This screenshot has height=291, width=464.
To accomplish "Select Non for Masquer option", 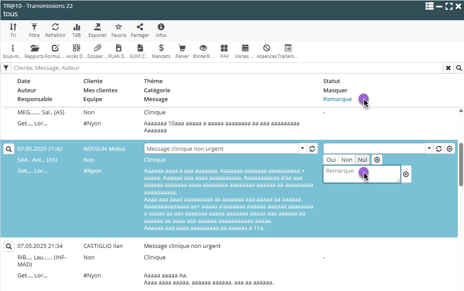I will (x=347, y=160).
